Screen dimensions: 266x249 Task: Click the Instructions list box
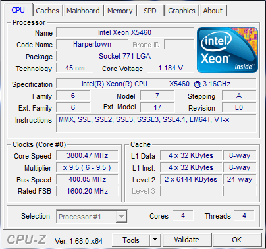tap(156, 123)
